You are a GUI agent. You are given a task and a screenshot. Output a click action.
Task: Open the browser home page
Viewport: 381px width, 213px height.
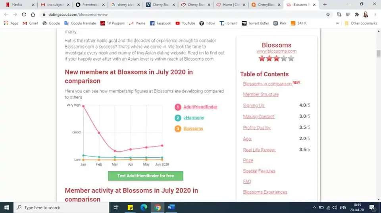(33, 15)
